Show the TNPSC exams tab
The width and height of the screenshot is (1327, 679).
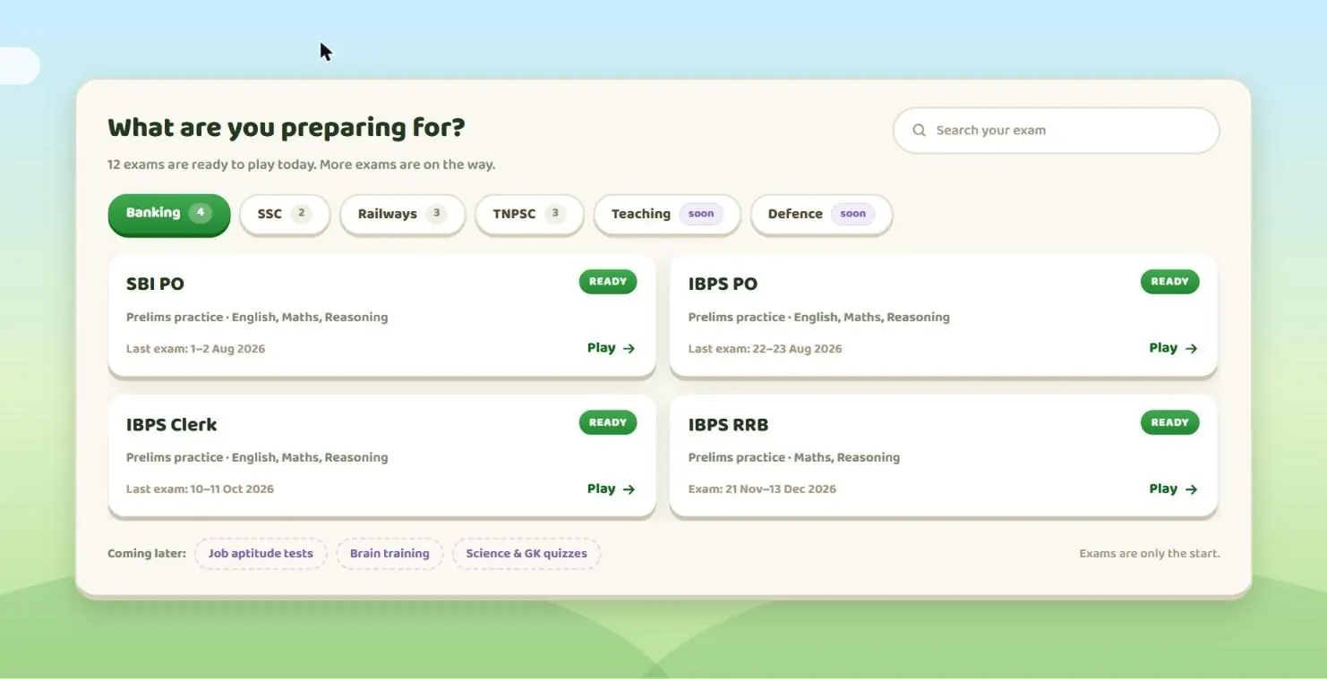[x=529, y=214]
